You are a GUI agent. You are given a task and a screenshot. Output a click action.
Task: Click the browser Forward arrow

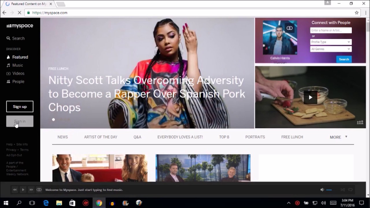(x=12, y=13)
